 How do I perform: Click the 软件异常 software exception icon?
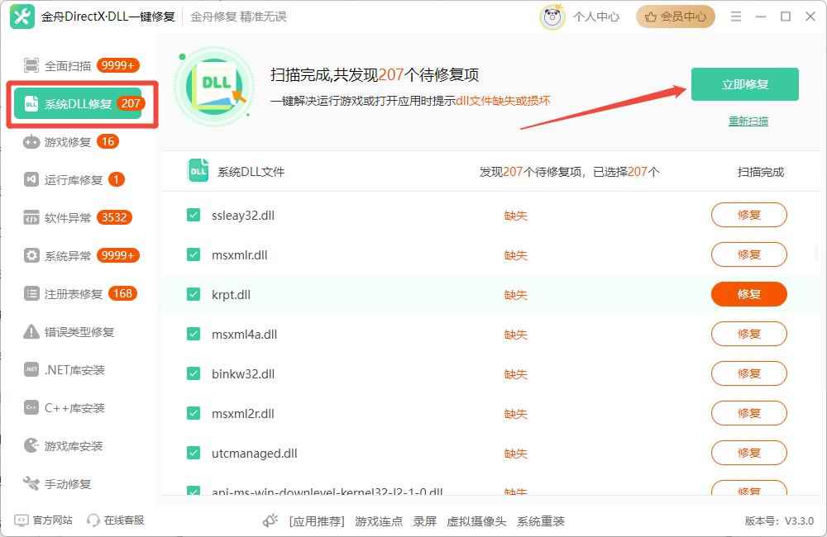tap(31, 217)
